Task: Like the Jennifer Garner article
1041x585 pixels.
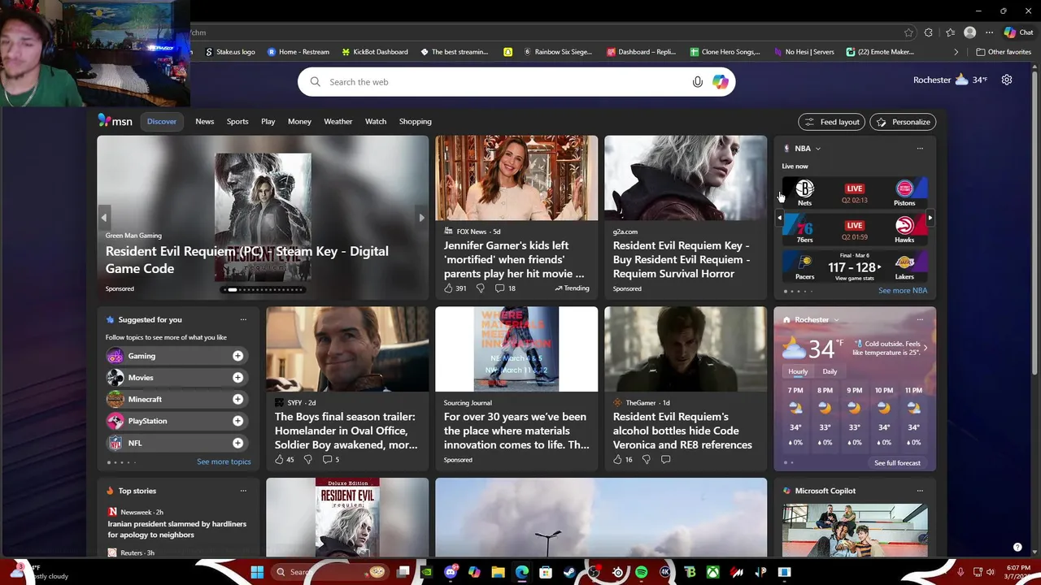Action: click(448, 288)
